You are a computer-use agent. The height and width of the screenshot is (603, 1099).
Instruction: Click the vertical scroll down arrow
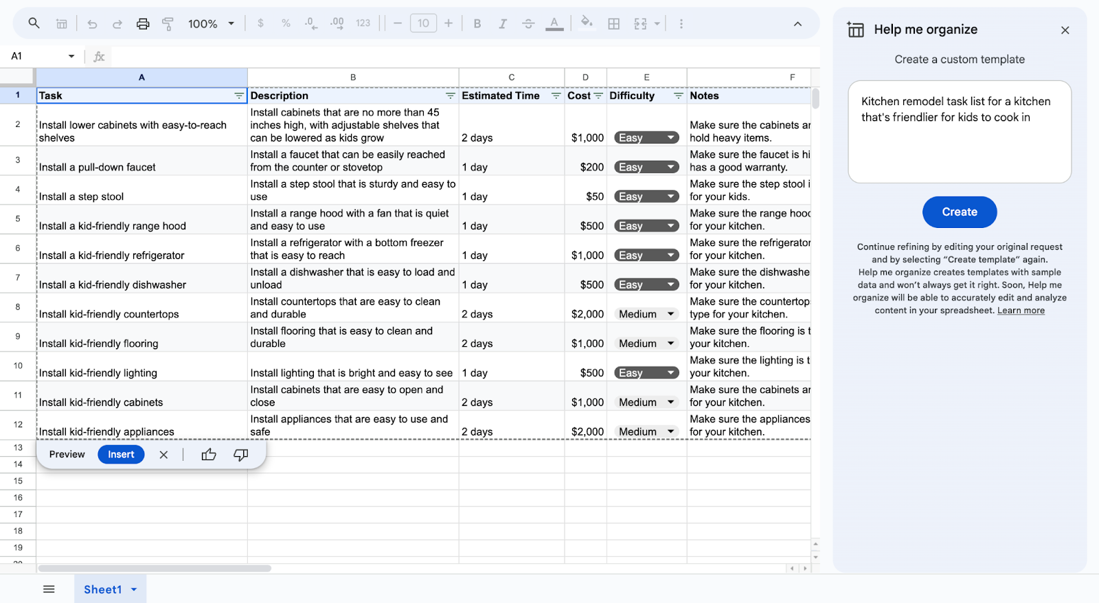tap(815, 557)
